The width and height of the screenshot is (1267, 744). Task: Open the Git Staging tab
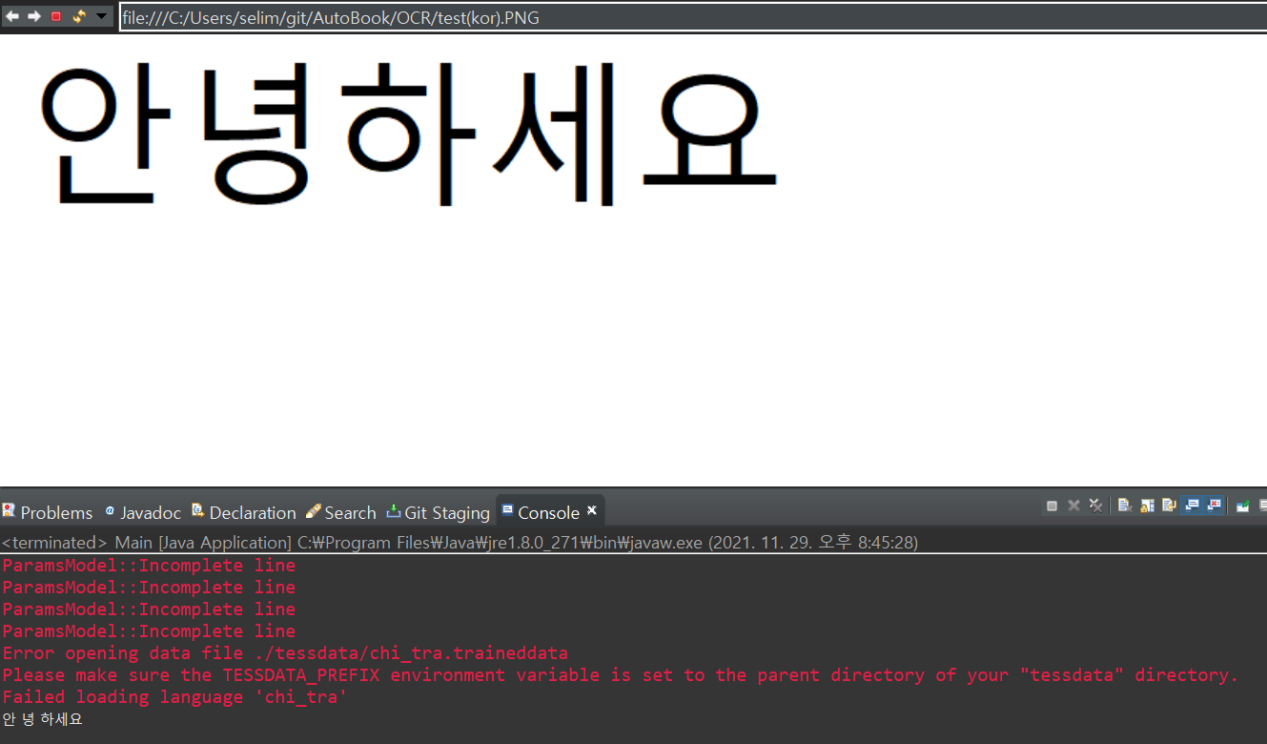(x=439, y=512)
